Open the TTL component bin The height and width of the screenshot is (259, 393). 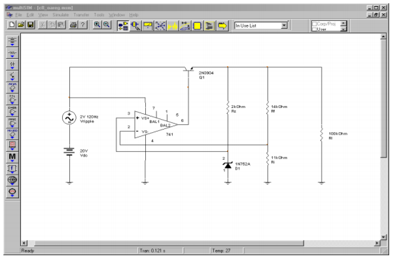click(12, 99)
